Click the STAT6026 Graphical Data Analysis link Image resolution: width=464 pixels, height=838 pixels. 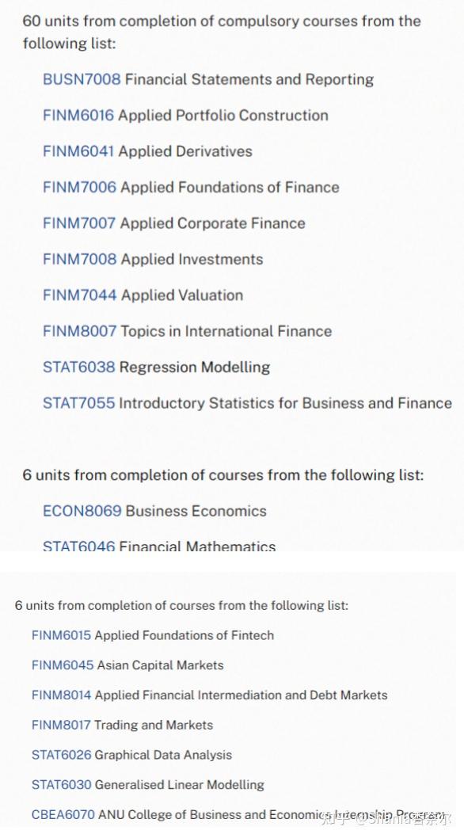pyautogui.click(x=62, y=755)
